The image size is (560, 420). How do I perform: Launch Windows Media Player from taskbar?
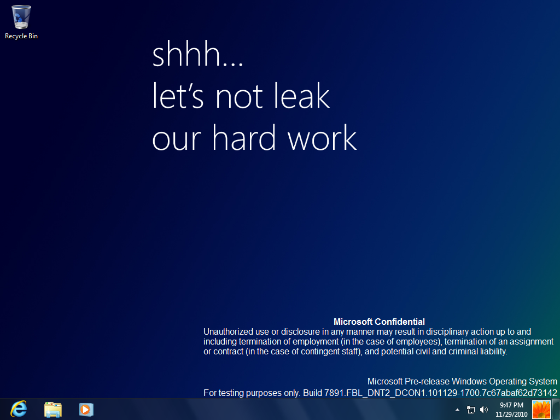86,409
